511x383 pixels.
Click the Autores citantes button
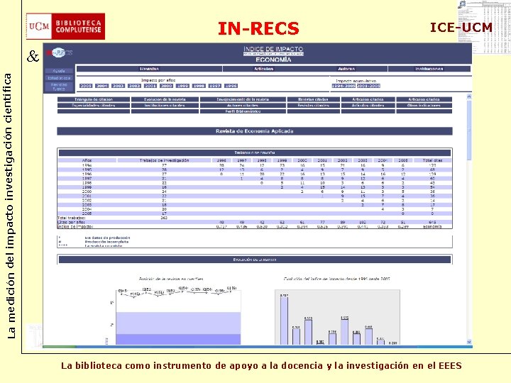pos(243,106)
